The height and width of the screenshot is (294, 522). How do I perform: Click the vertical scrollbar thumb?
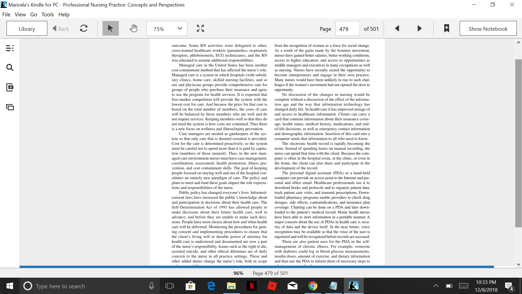(x=518, y=143)
